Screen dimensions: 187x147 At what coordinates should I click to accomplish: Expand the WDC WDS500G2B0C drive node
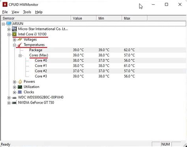pyautogui.click(x=9, y=98)
